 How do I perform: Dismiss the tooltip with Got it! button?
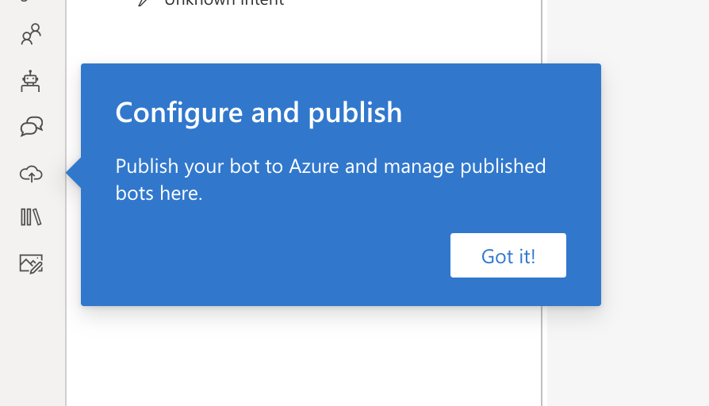pyautogui.click(x=508, y=255)
